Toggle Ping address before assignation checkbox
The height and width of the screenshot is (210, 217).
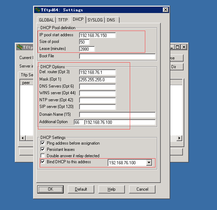point(43,143)
